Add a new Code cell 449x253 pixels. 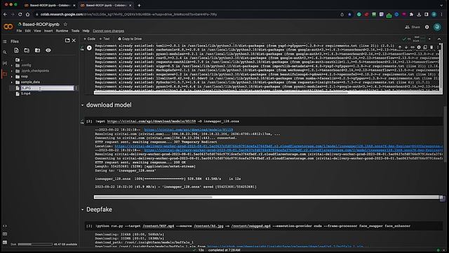(x=89, y=39)
